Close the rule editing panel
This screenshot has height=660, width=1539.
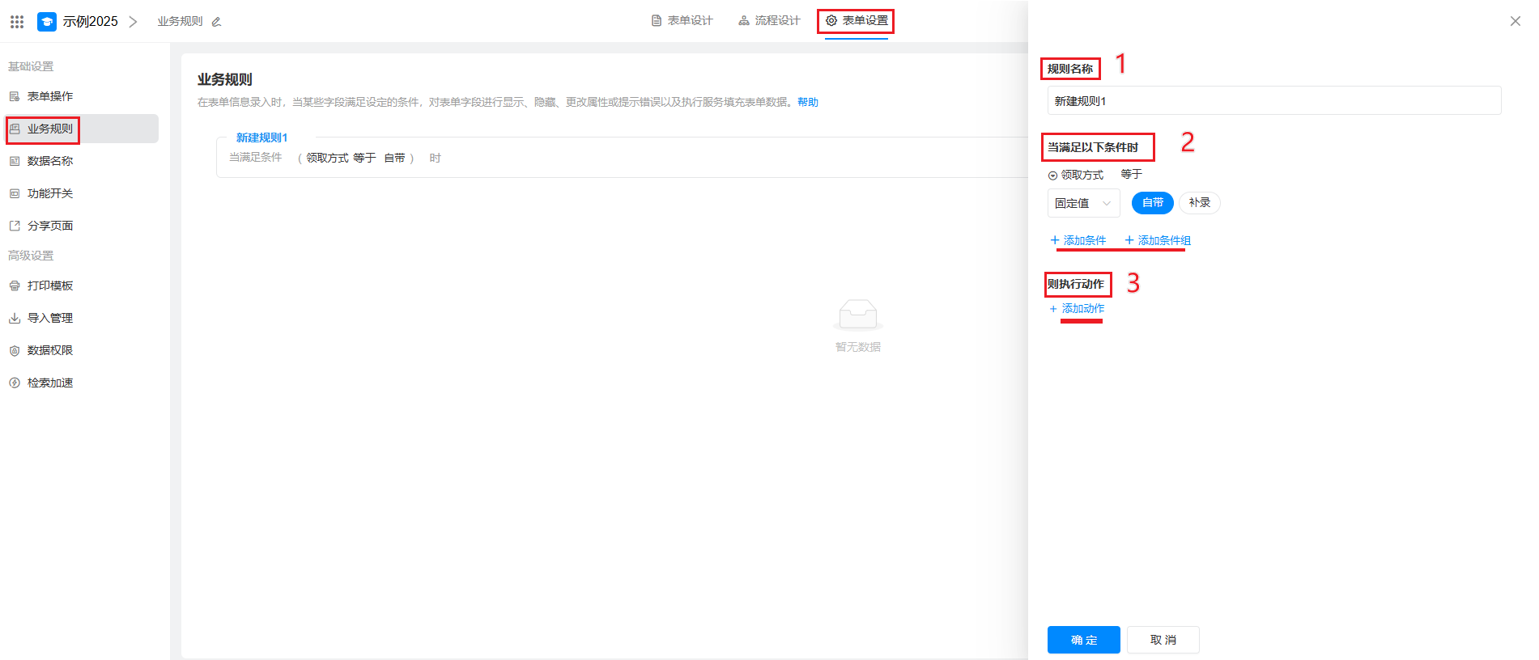(x=1515, y=21)
